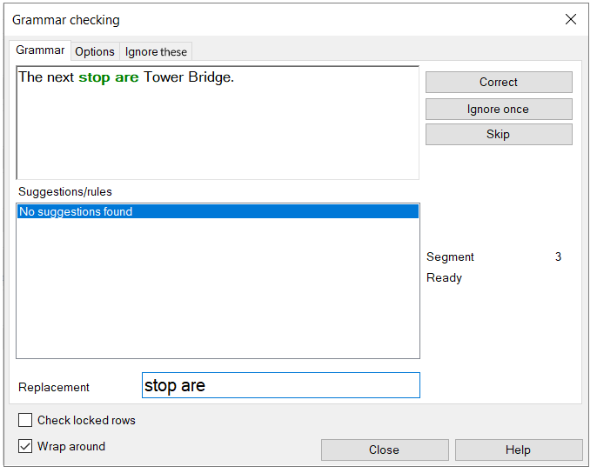Switch to the Grammar tab
This screenshot has height=473, width=597.
tap(40, 50)
